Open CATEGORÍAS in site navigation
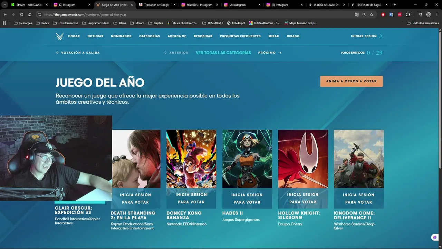Screen dimensions: 442x249 [x=150, y=36]
